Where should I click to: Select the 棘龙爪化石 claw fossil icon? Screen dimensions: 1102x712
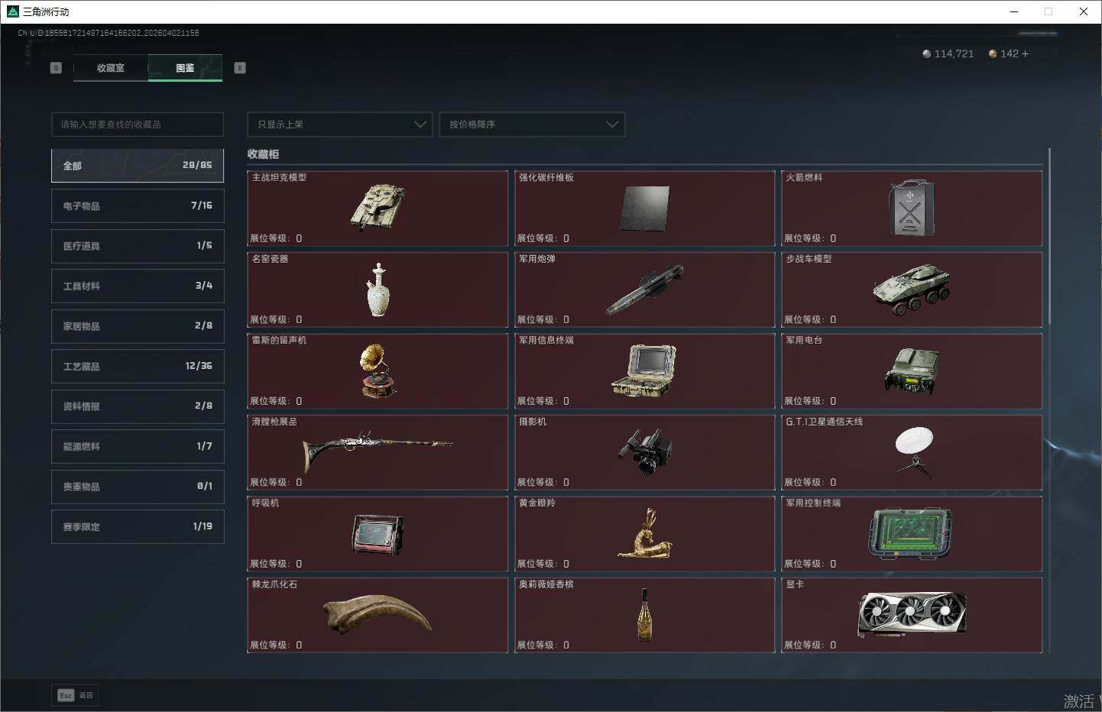coord(378,614)
